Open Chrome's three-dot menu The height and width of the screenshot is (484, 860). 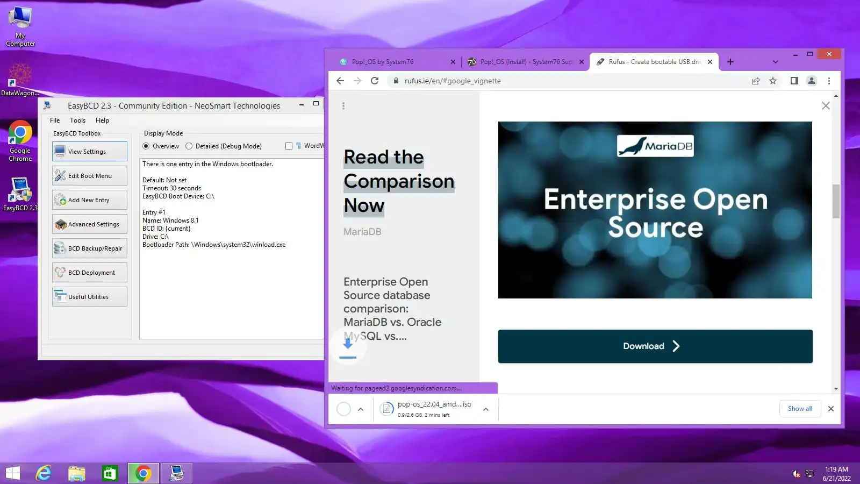(829, 81)
